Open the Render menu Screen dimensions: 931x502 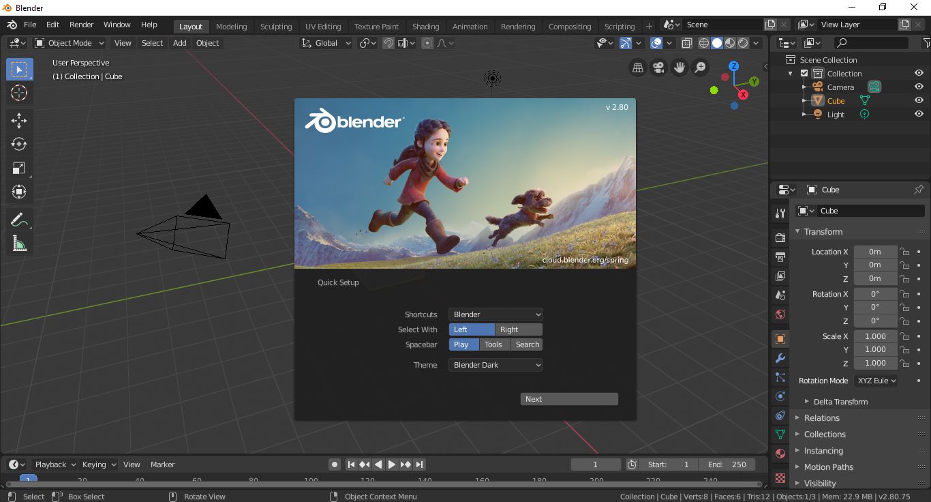(81, 25)
